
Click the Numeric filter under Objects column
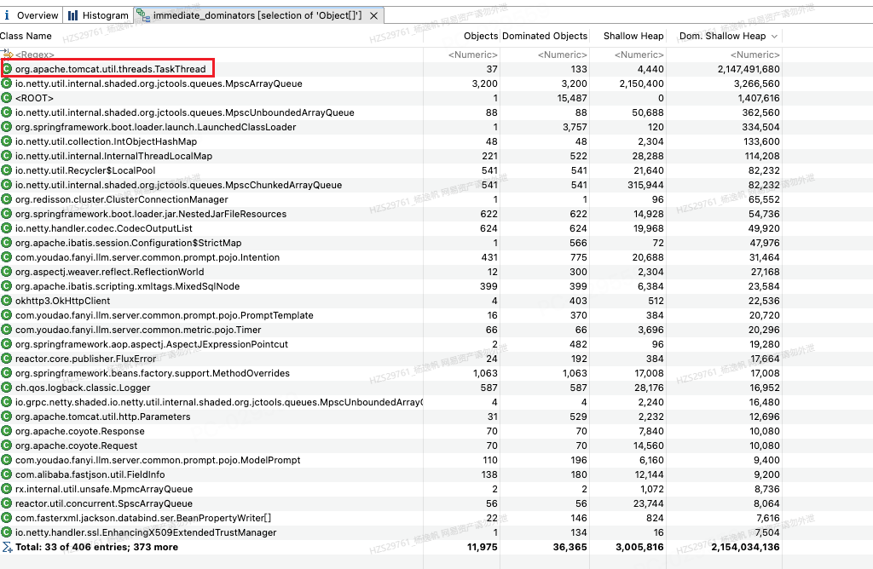pyautogui.click(x=472, y=55)
